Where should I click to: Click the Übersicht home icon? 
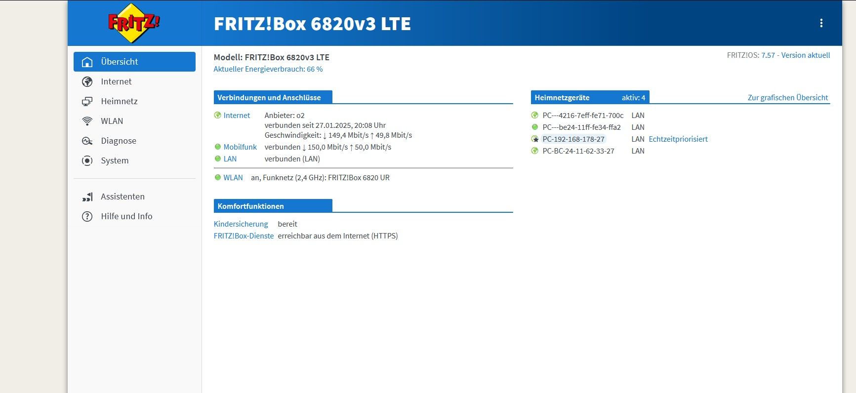(x=87, y=62)
